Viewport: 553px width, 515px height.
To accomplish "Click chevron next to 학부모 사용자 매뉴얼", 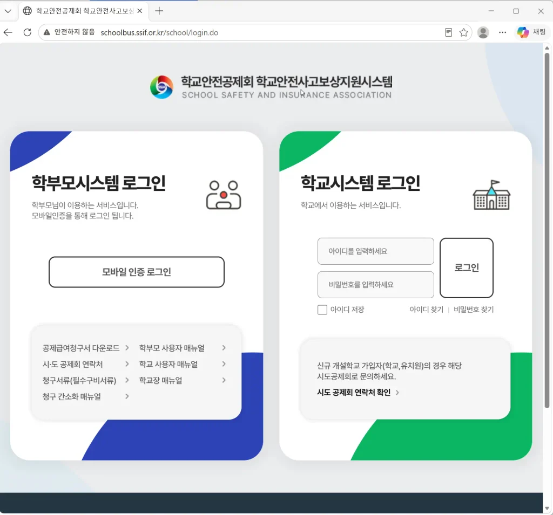I will (224, 348).
